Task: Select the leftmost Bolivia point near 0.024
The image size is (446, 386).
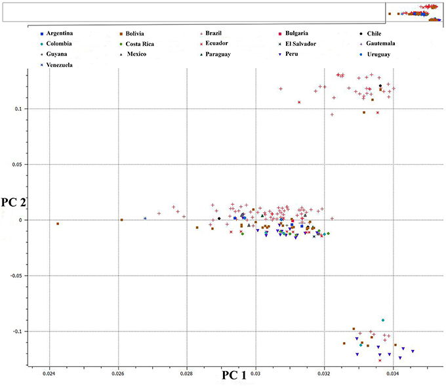Action: (x=58, y=224)
